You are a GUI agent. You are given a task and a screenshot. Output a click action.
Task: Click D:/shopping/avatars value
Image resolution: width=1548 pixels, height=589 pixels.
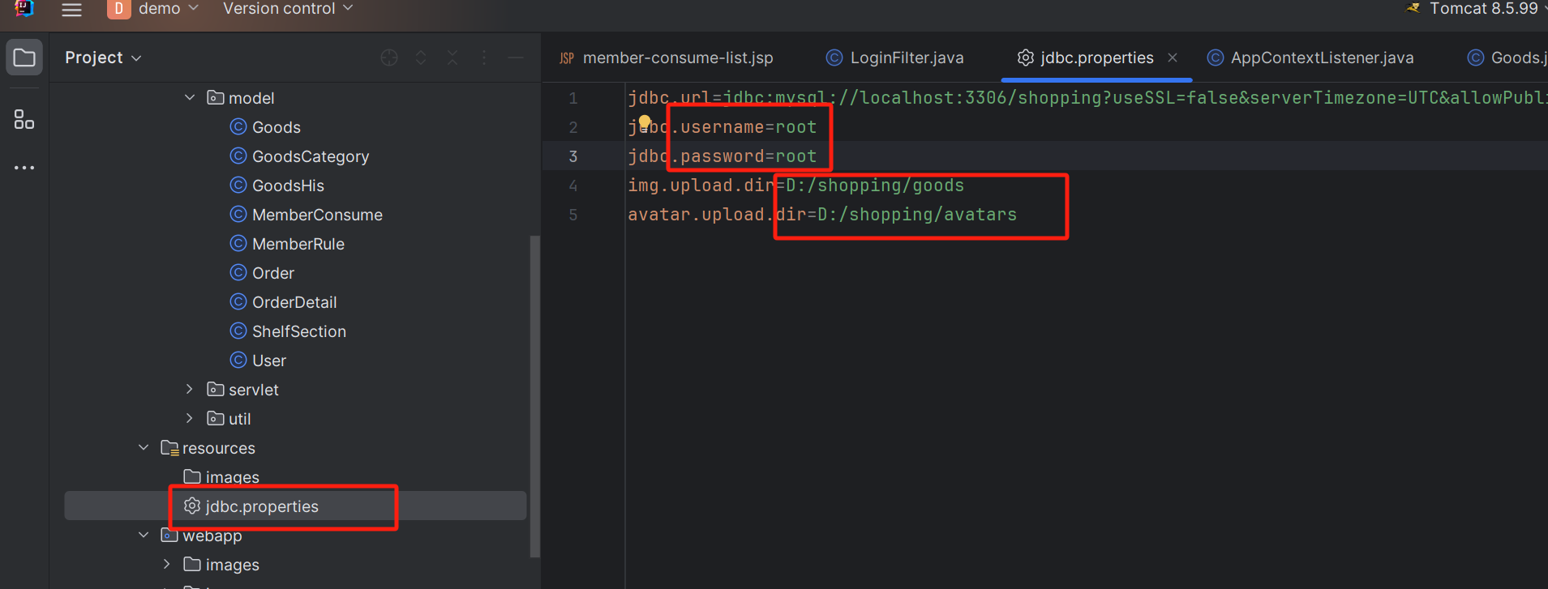point(917,215)
